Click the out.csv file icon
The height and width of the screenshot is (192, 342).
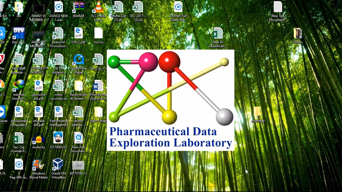pyautogui.click(x=98, y=34)
